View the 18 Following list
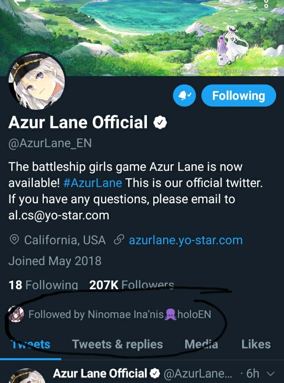The image size is (284, 383). (x=43, y=285)
